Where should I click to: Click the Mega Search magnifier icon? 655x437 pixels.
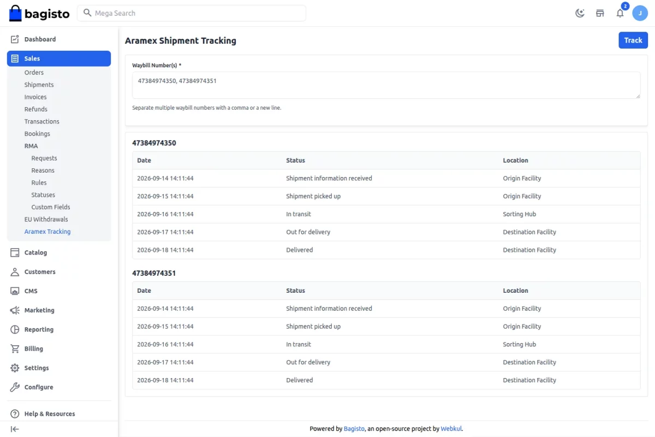[87, 13]
